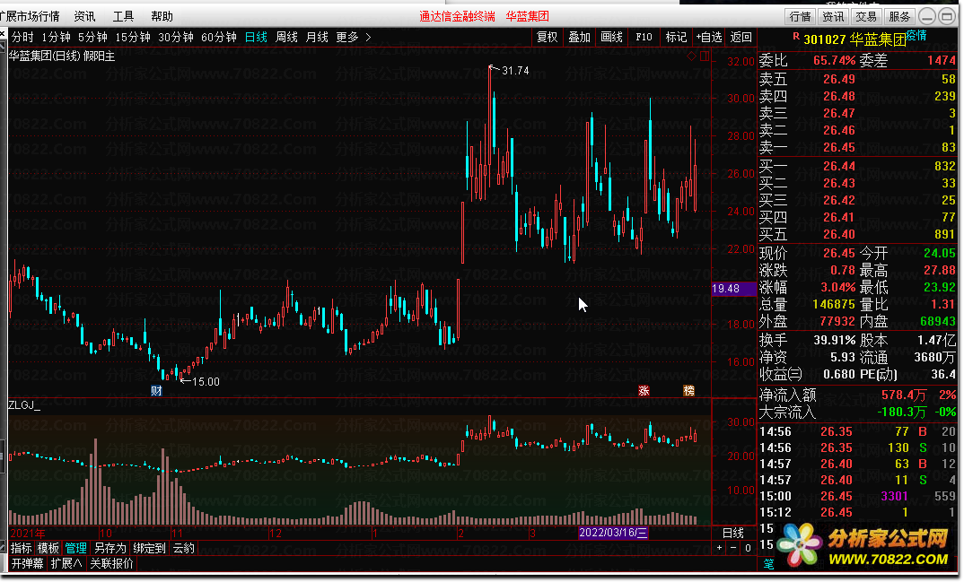This screenshot has height=582, width=964.
Task: Add stock via +自选 button
Action: [x=709, y=38]
